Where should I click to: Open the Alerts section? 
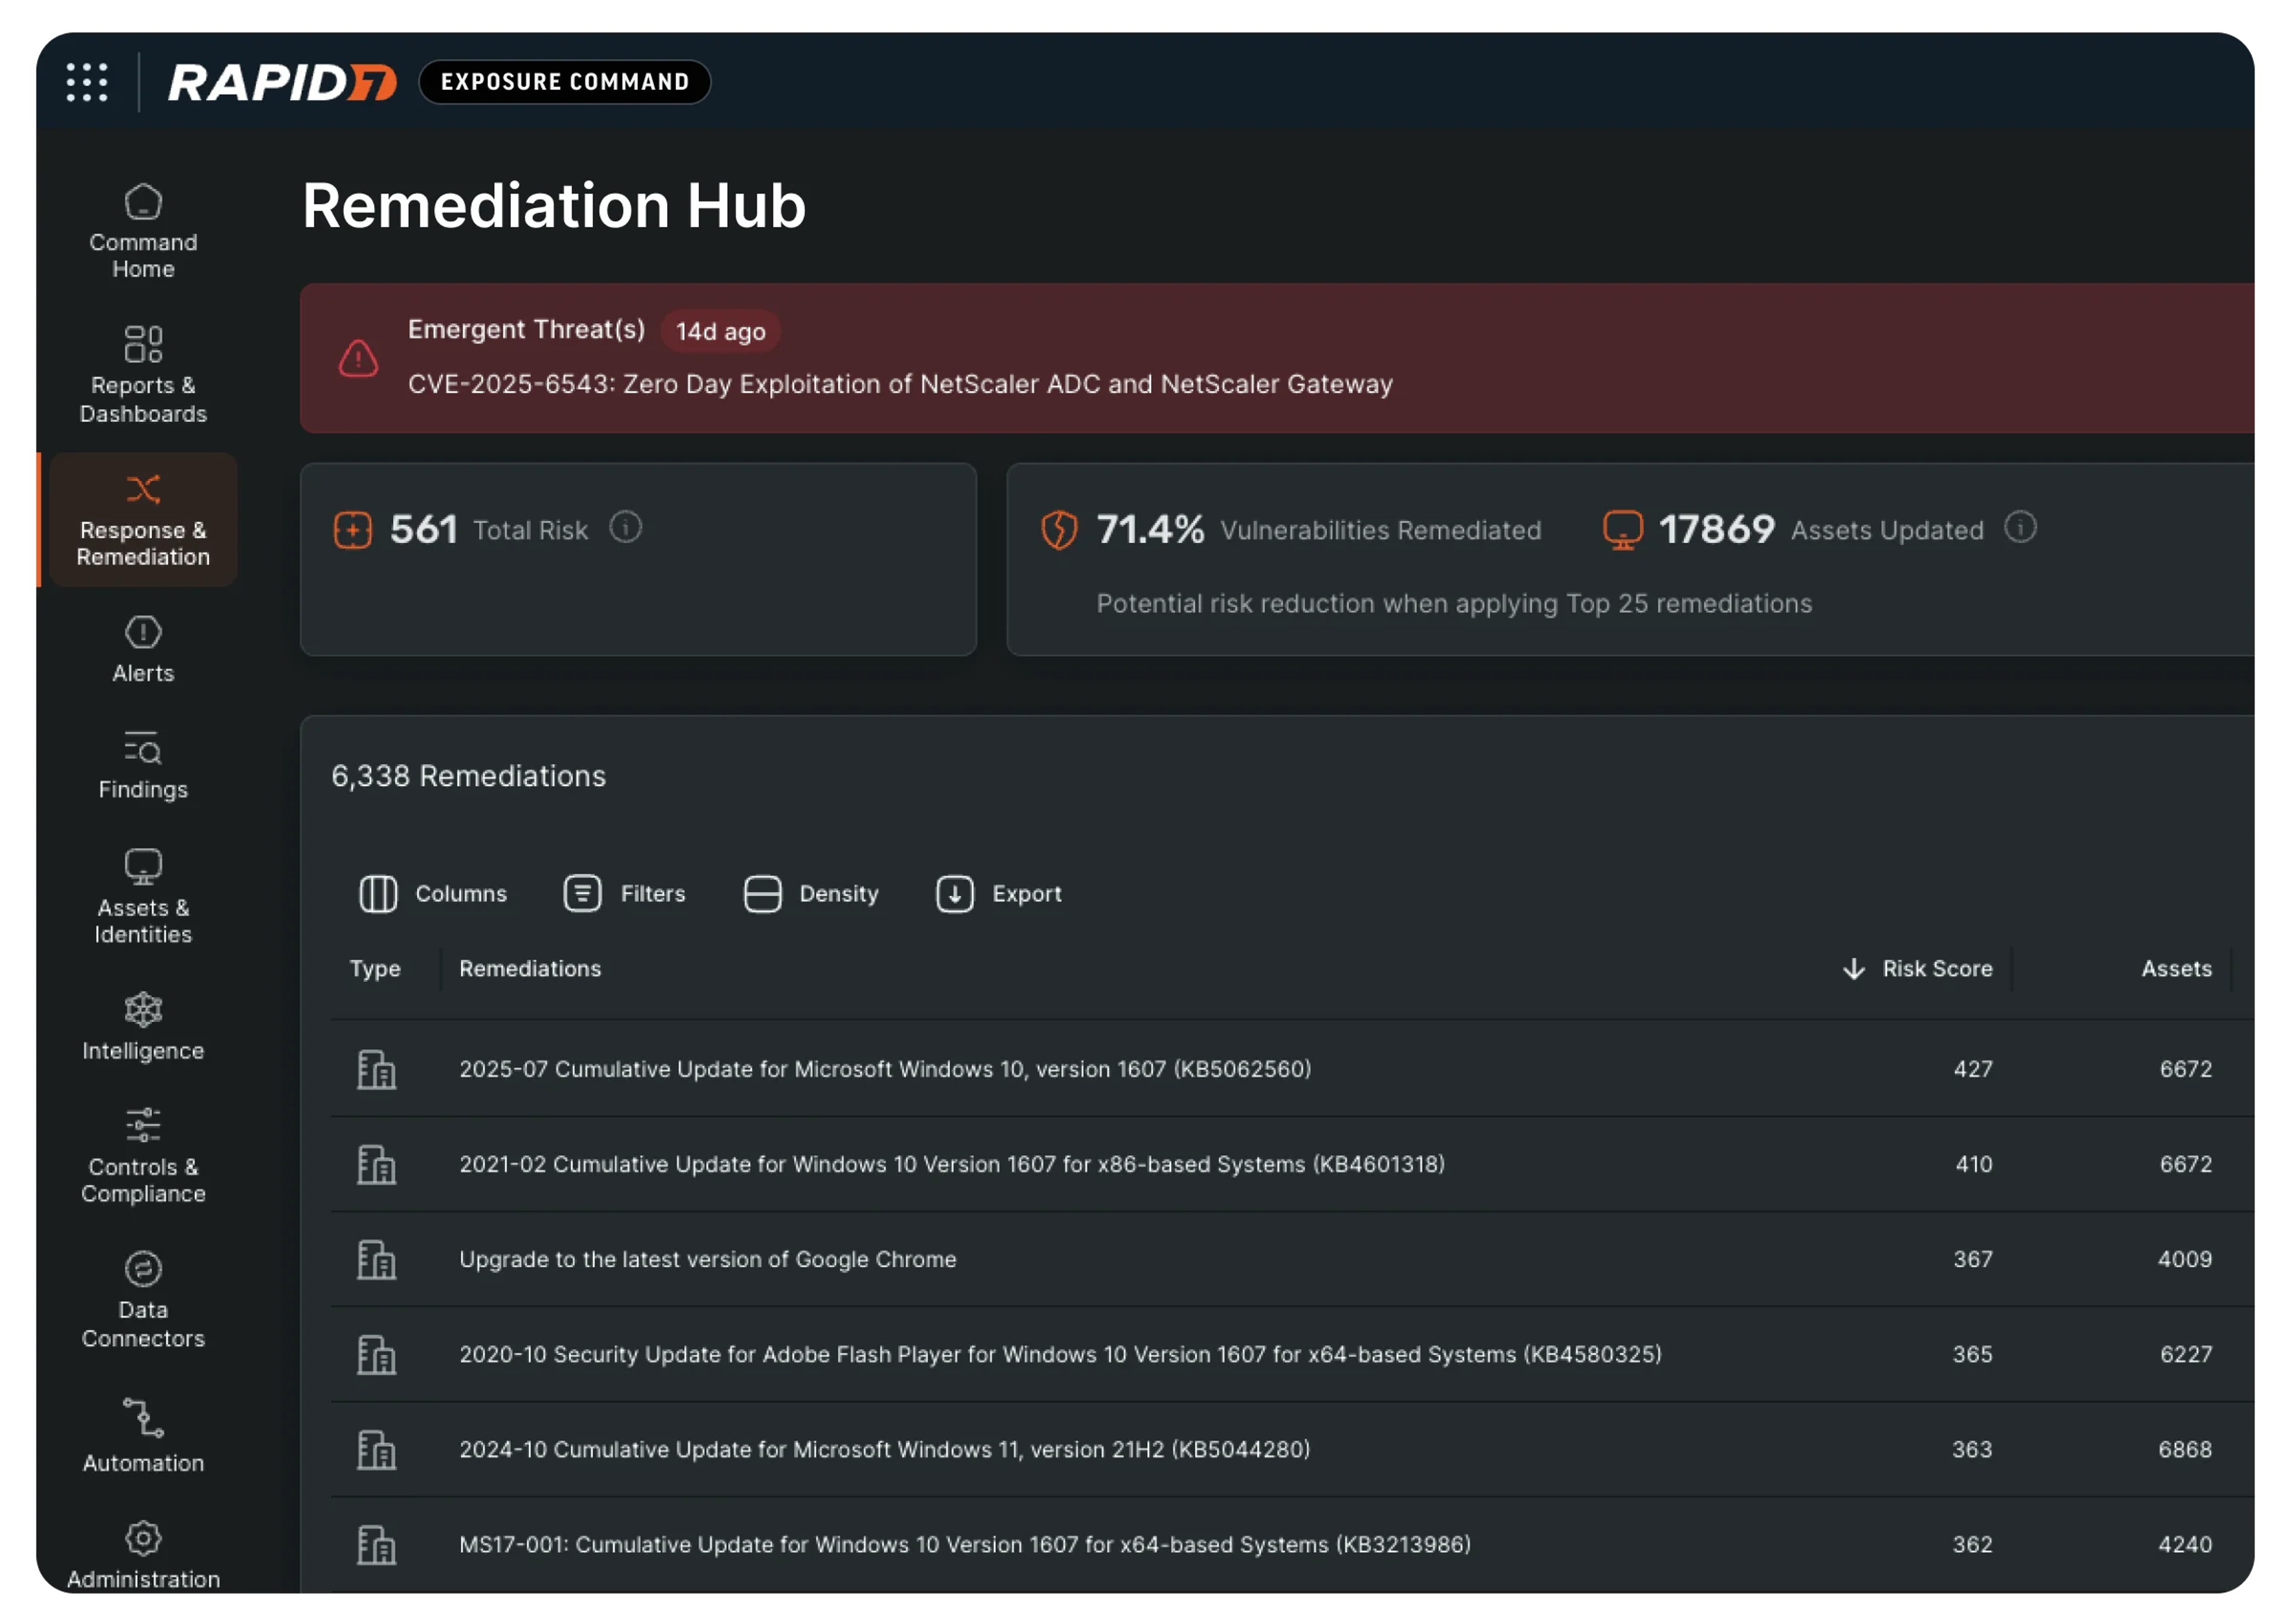tap(143, 649)
